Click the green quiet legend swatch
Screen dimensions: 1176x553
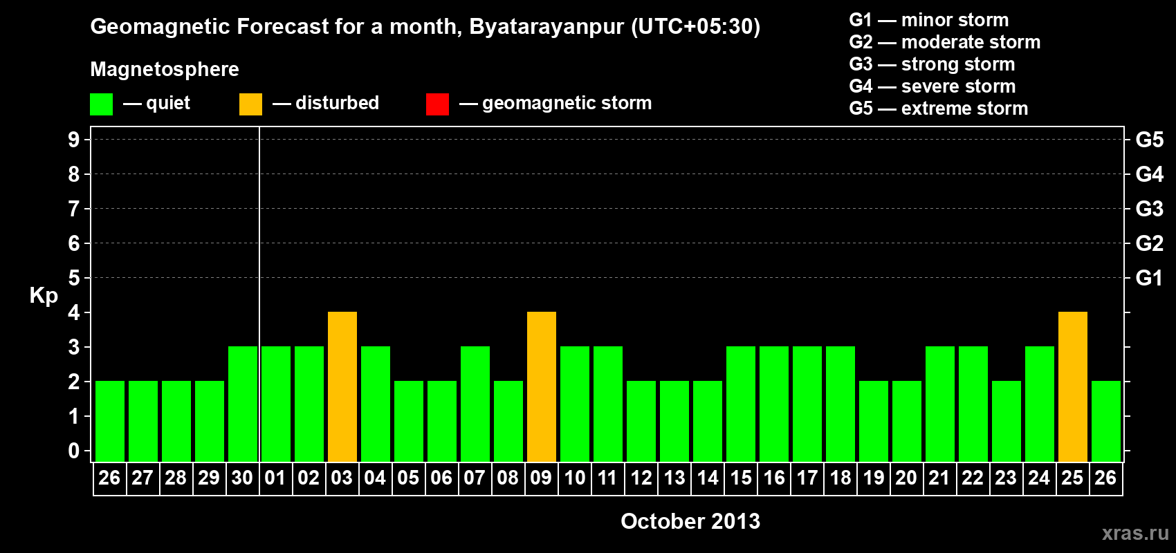coord(101,104)
